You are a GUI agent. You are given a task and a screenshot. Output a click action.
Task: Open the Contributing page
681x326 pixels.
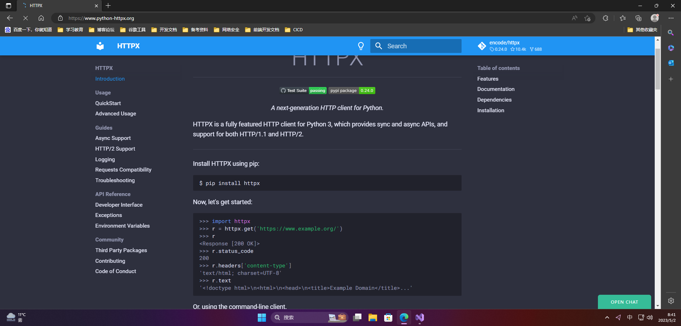pos(110,261)
